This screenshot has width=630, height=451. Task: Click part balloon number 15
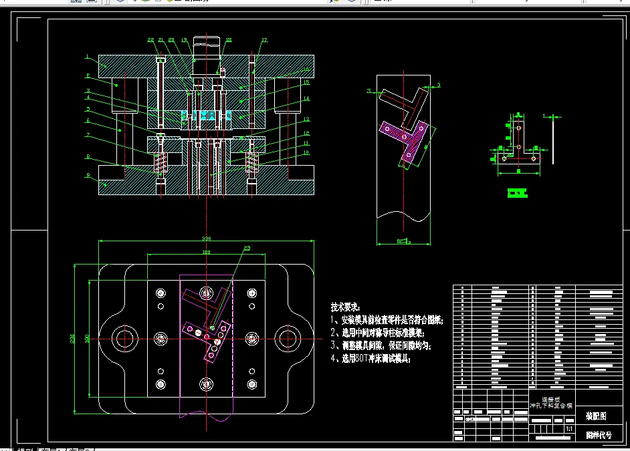306,82
